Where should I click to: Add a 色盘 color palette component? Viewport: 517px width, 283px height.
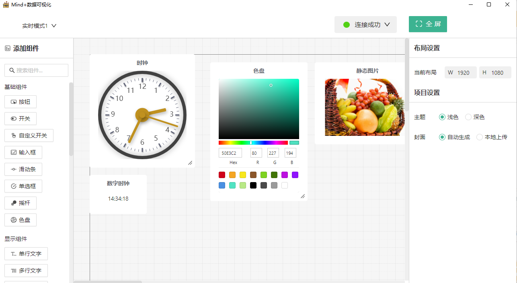[21, 220]
